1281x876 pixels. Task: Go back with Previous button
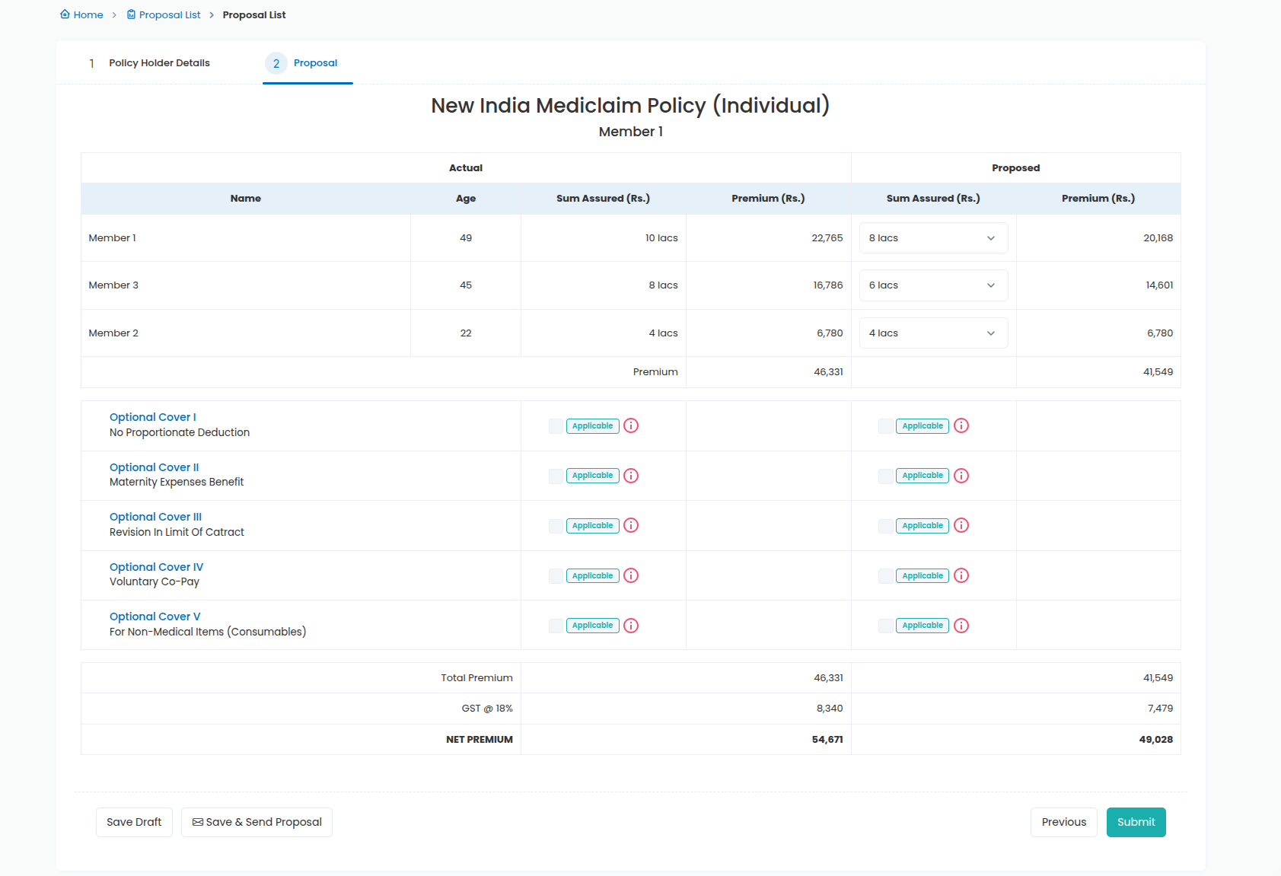point(1064,822)
